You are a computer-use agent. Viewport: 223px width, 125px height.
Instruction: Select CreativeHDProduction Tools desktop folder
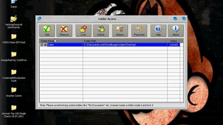pos(14,76)
